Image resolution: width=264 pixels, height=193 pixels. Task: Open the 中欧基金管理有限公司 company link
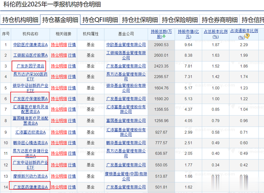tap(125, 44)
